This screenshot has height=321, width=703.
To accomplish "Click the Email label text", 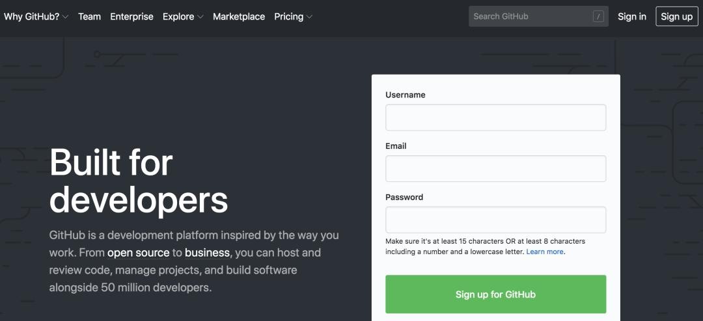I will (x=396, y=146).
